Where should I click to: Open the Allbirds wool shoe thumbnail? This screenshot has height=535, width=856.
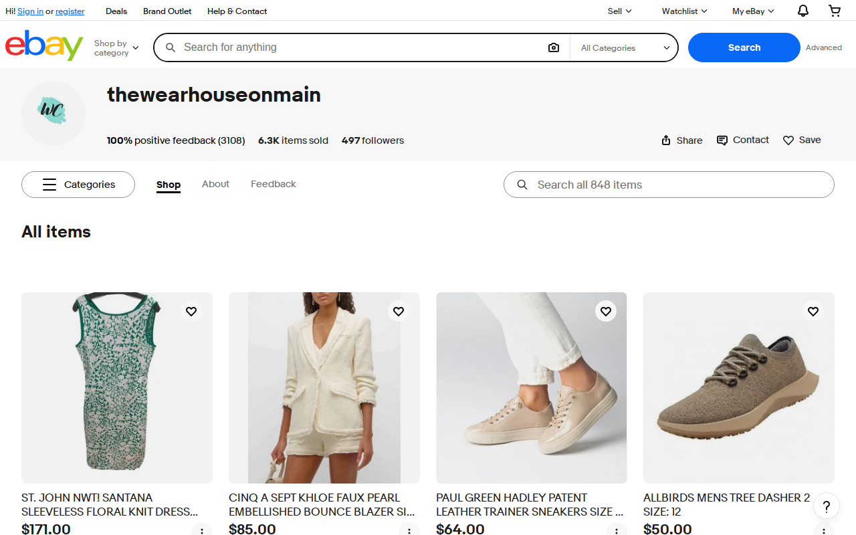pyautogui.click(x=739, y=388)
